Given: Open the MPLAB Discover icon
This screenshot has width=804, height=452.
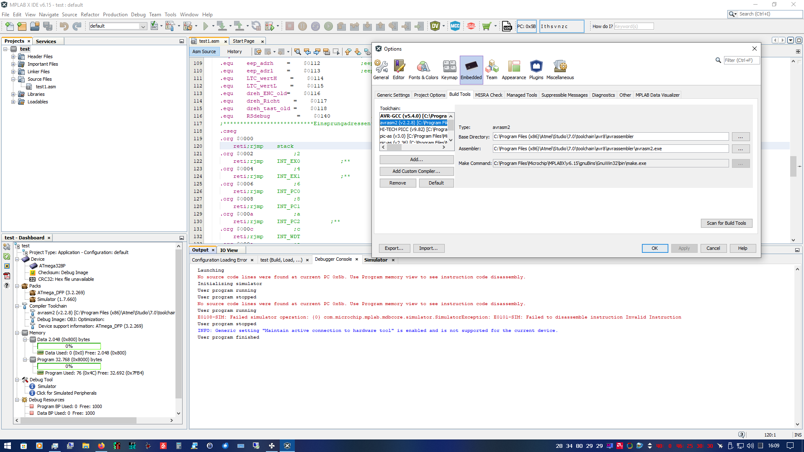Looking at the screenshot, I should point(471,26).
